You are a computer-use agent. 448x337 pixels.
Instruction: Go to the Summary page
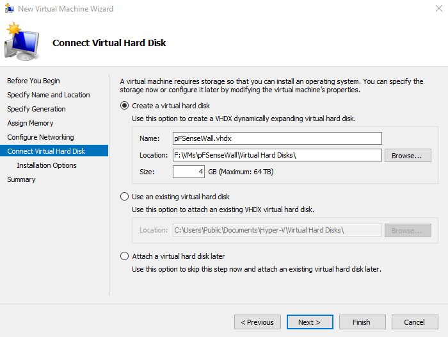21,179
